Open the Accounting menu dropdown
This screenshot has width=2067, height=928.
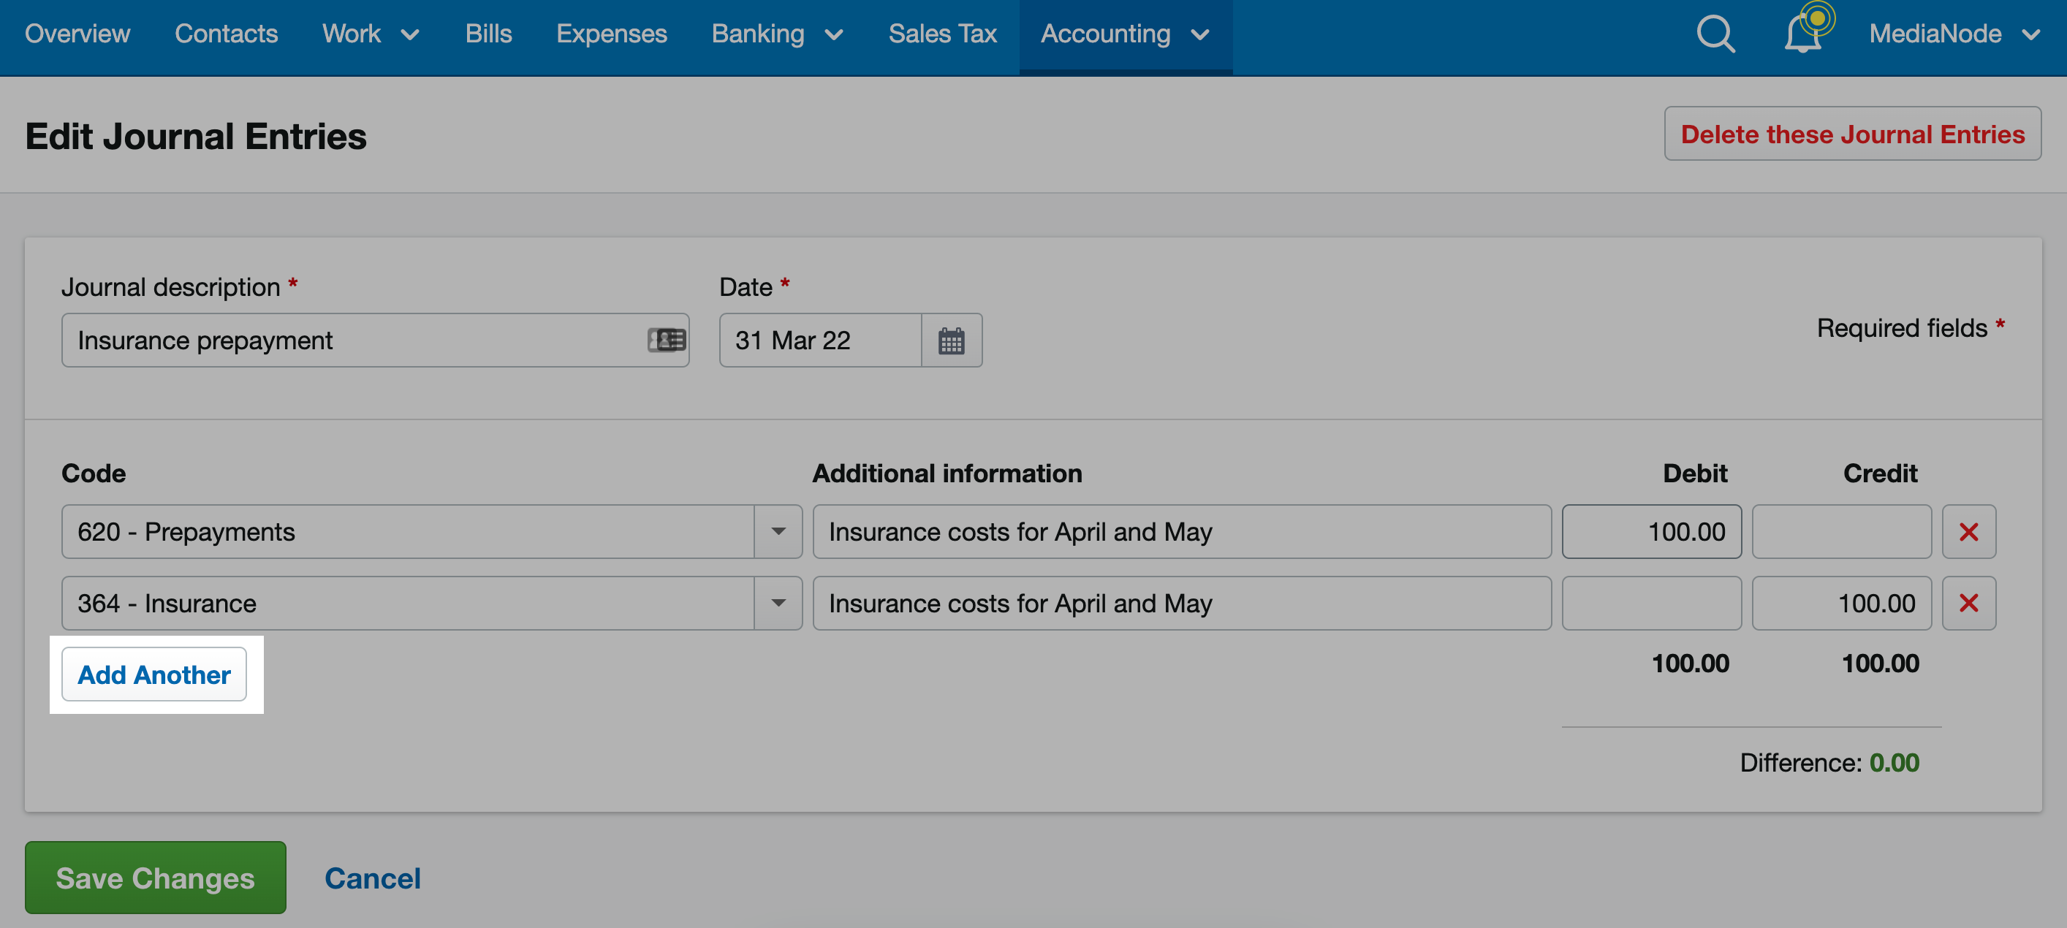[1125, 34]
